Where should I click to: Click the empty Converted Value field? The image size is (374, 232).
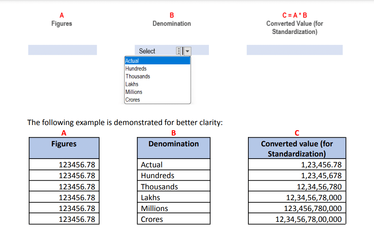(x=294, y=50)
